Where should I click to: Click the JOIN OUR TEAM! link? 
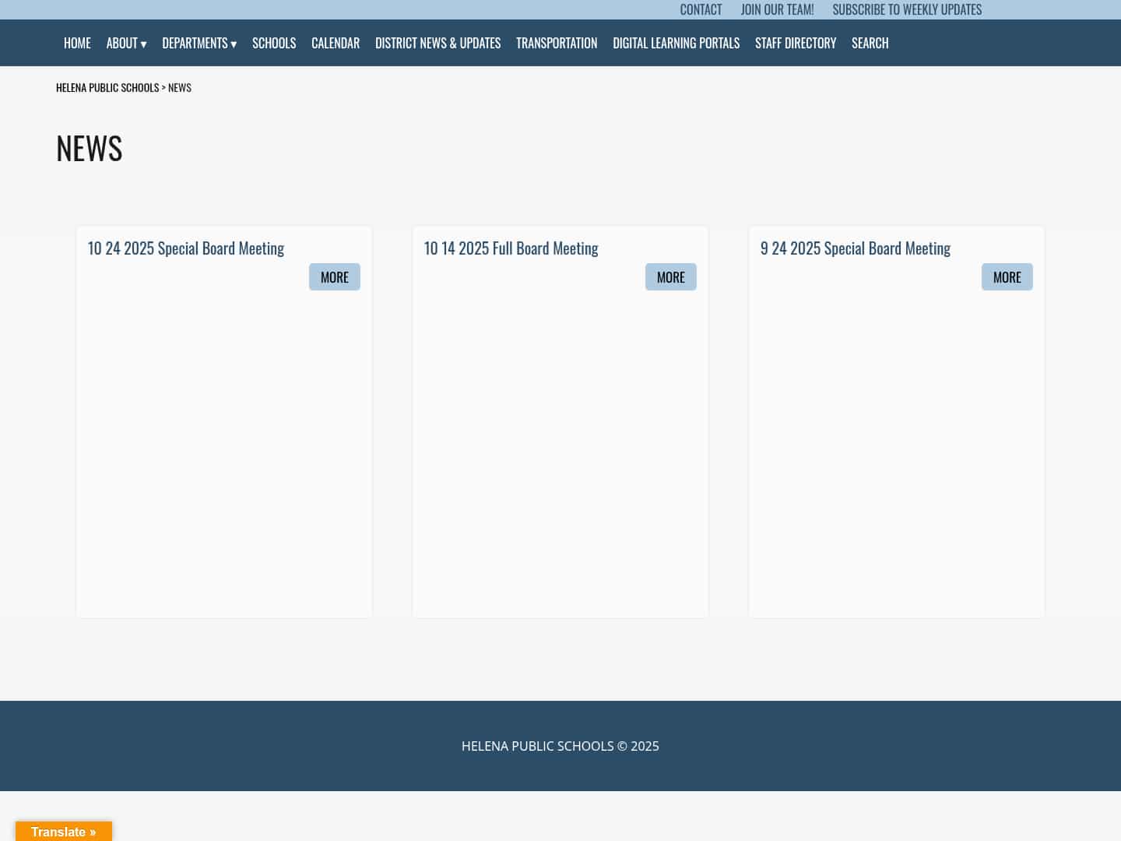click(777, 9)
